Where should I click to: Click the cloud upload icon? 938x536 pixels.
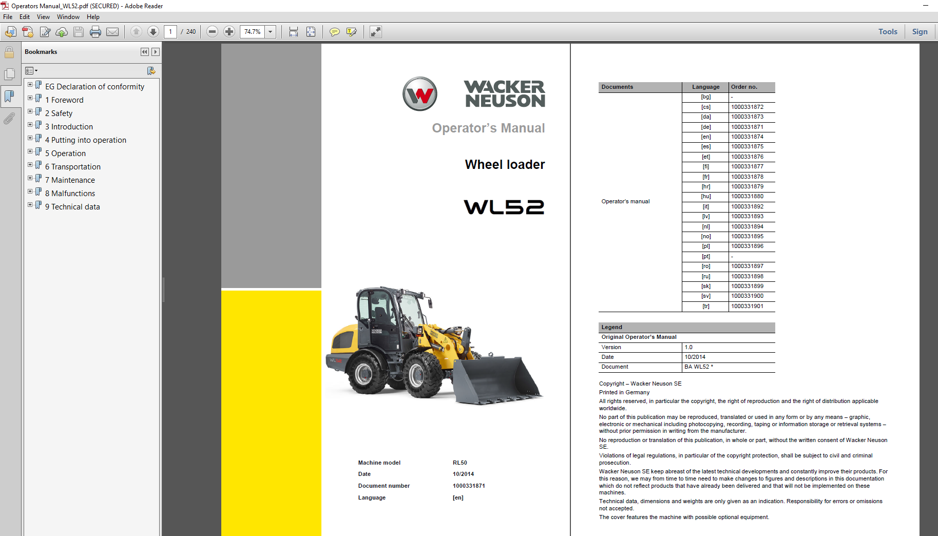point(62,32)
